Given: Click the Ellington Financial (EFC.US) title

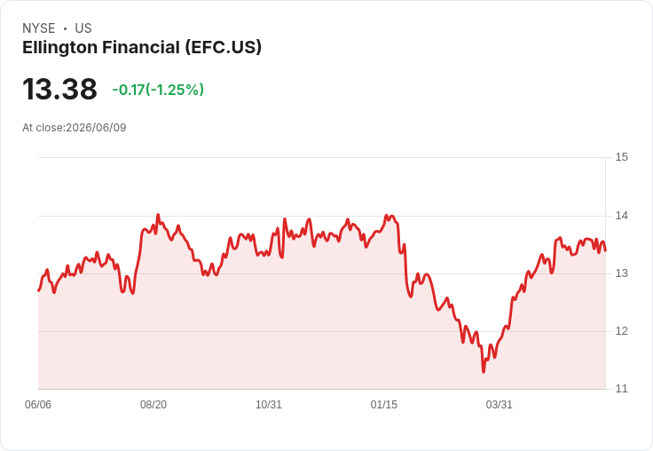Looking at the screenshot, I should (142, 48).
